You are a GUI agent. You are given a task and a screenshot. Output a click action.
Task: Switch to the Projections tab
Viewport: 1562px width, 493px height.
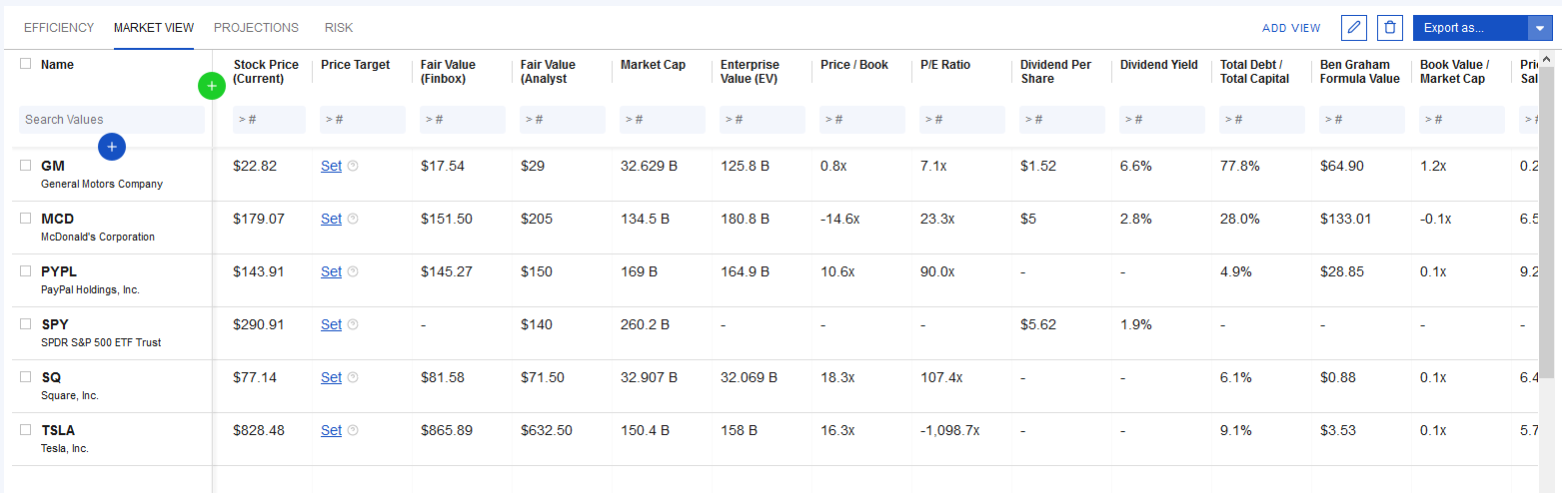pos(256,28)
